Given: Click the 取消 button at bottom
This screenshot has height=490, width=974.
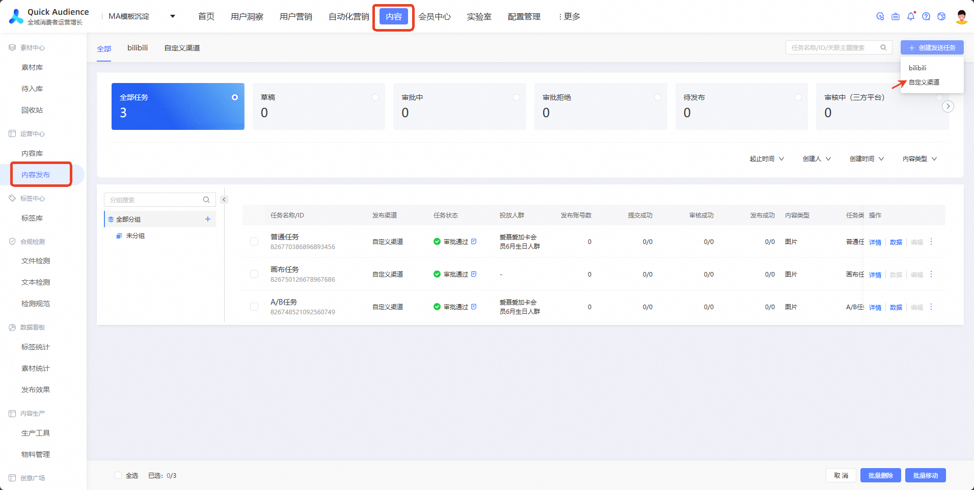Looking at the screenshot, I should (841, 475).
